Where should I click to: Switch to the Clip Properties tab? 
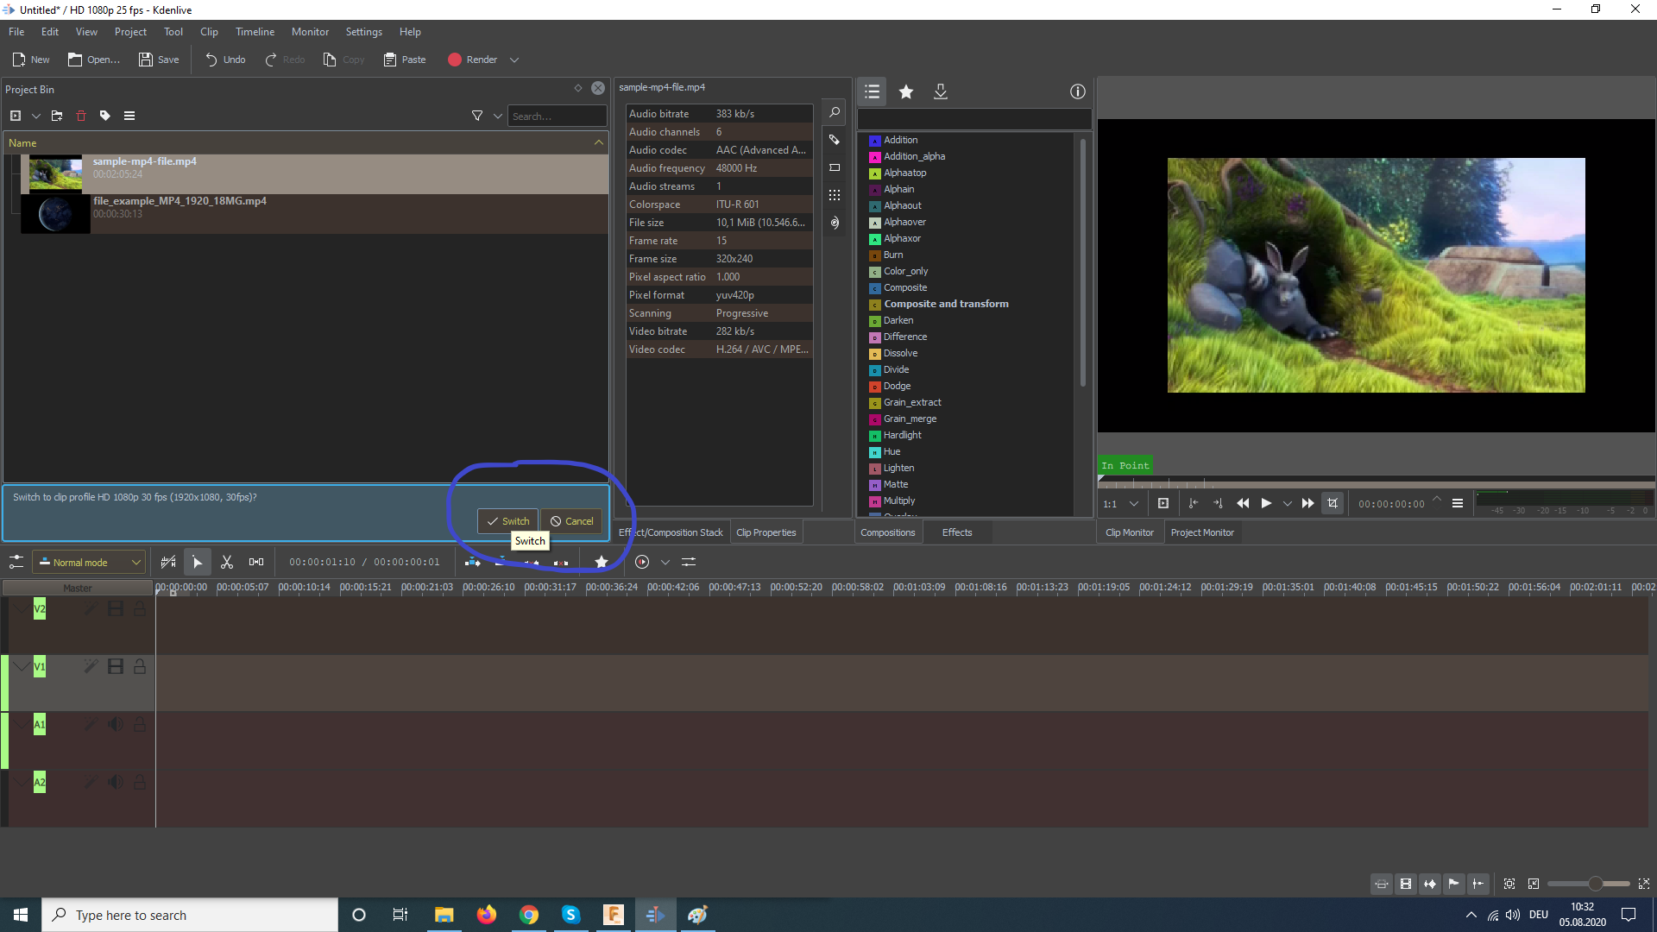(765, 532)
